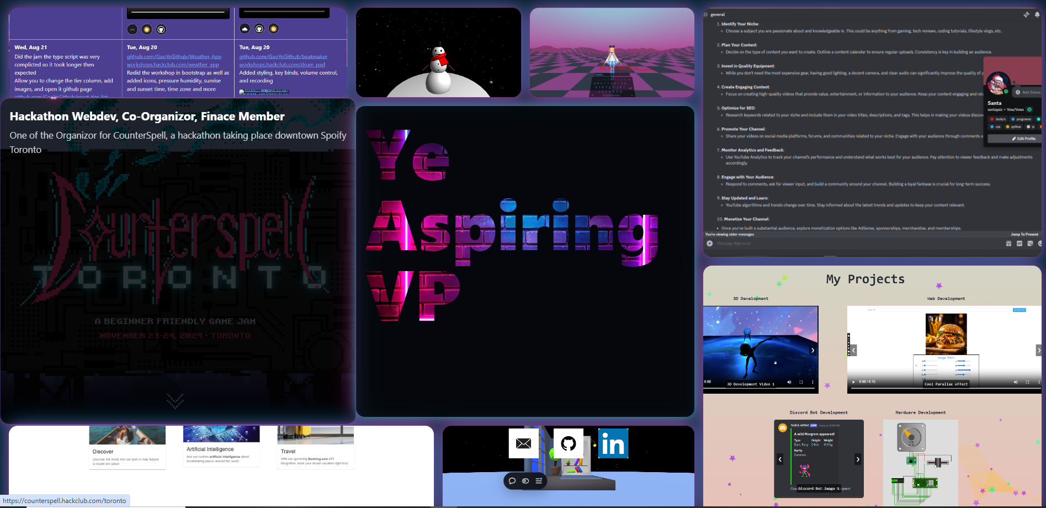Image resolution: width=1046 pixels, height=508 pixels.
Task: Fullscreen the 3D Development video
Action: click(x=801, y=382)
